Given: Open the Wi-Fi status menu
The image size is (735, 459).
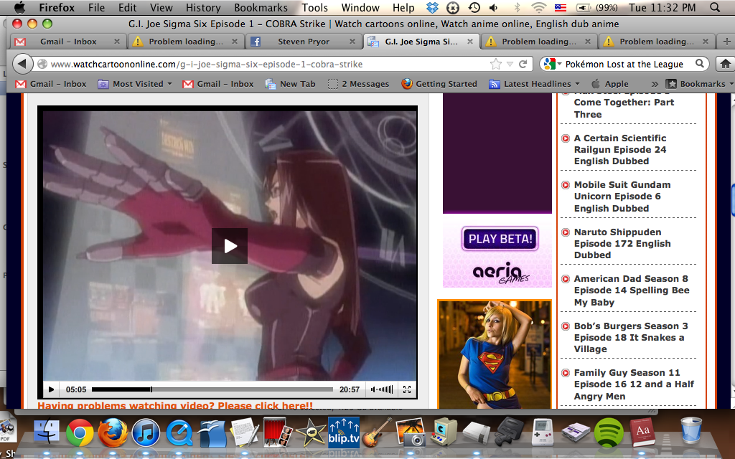Looking at the screenshot, I should tap(539, 7).
